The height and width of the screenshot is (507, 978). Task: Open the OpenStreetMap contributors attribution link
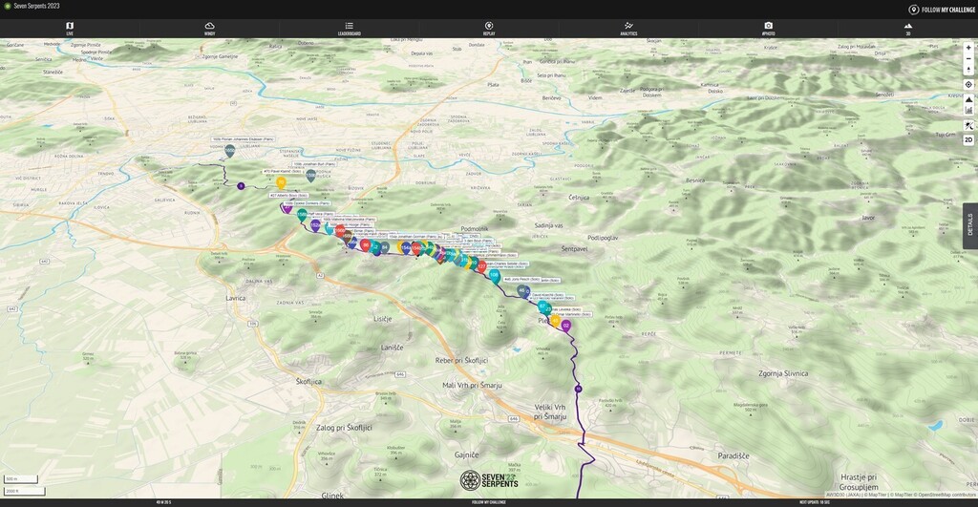[x=946, y=495]
